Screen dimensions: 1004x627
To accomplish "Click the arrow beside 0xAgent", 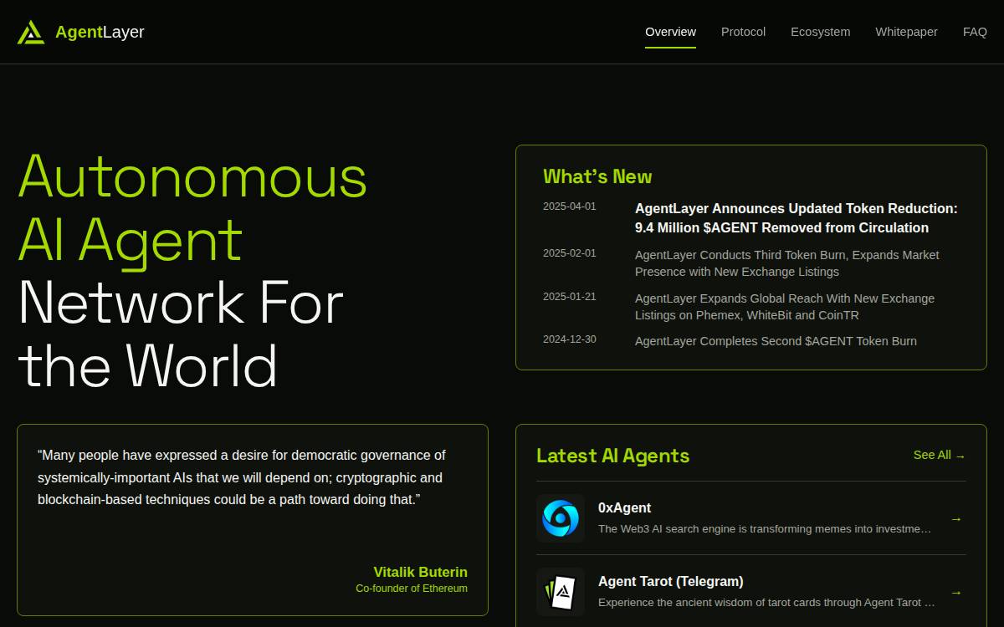I will tap(956, 518).
